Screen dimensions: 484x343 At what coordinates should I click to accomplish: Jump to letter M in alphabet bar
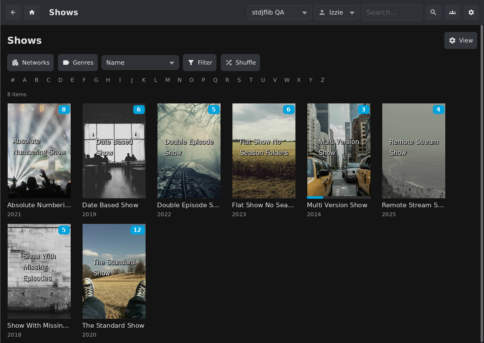point(168,80)
